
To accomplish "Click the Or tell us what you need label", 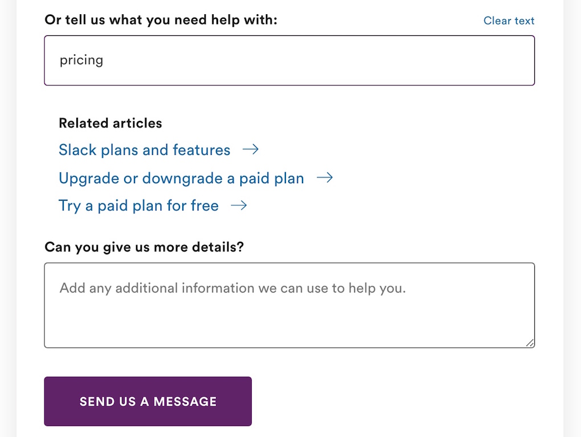I will pyautogui.click(x=161, y=20).
